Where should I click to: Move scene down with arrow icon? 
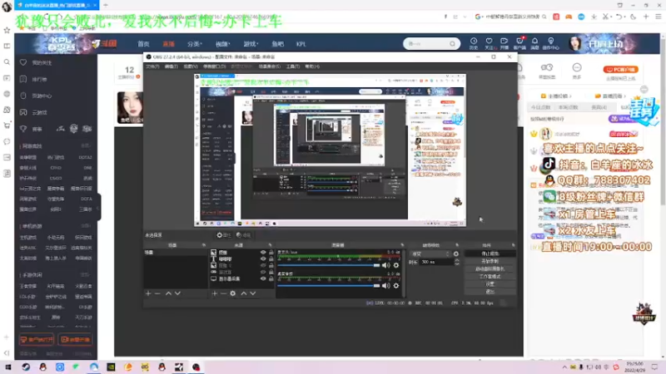tap(177, 293)
